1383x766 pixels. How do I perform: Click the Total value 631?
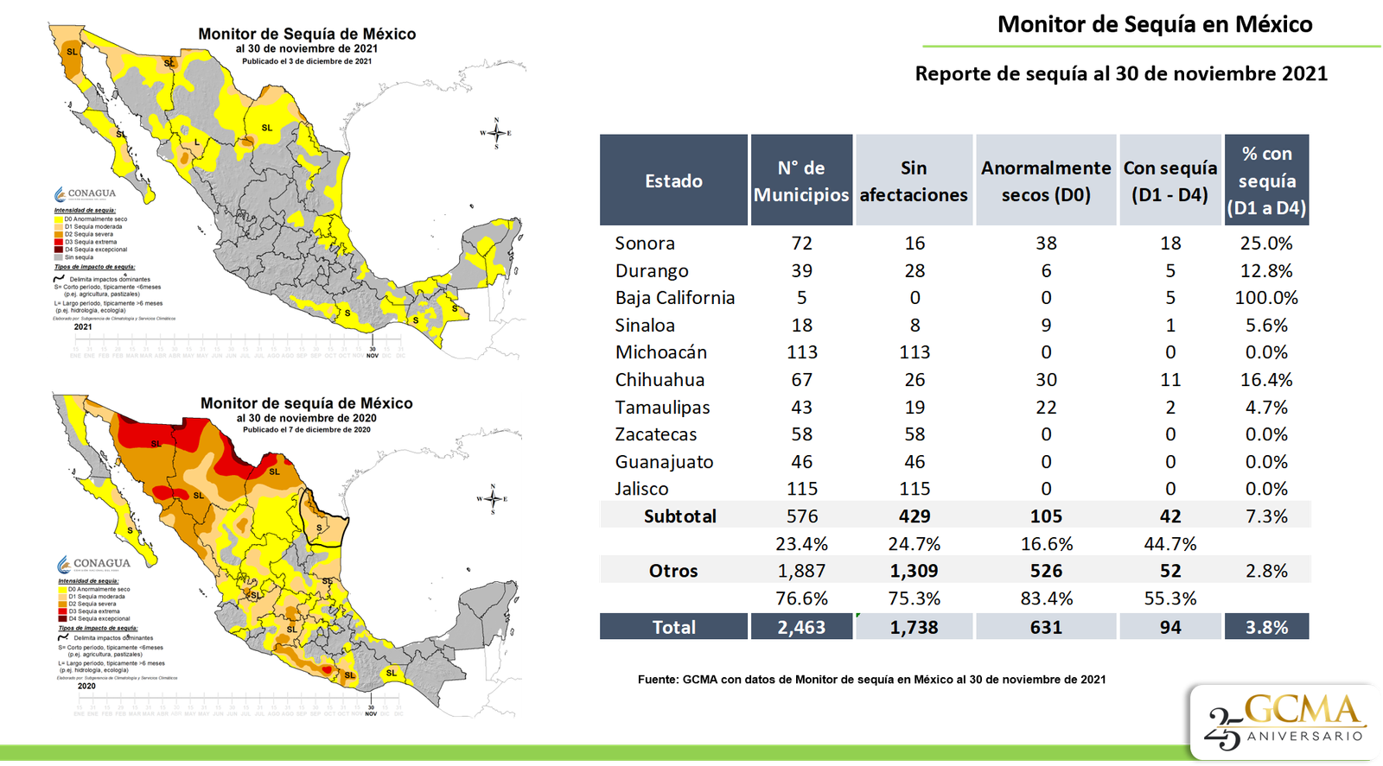pos(1046,627)
